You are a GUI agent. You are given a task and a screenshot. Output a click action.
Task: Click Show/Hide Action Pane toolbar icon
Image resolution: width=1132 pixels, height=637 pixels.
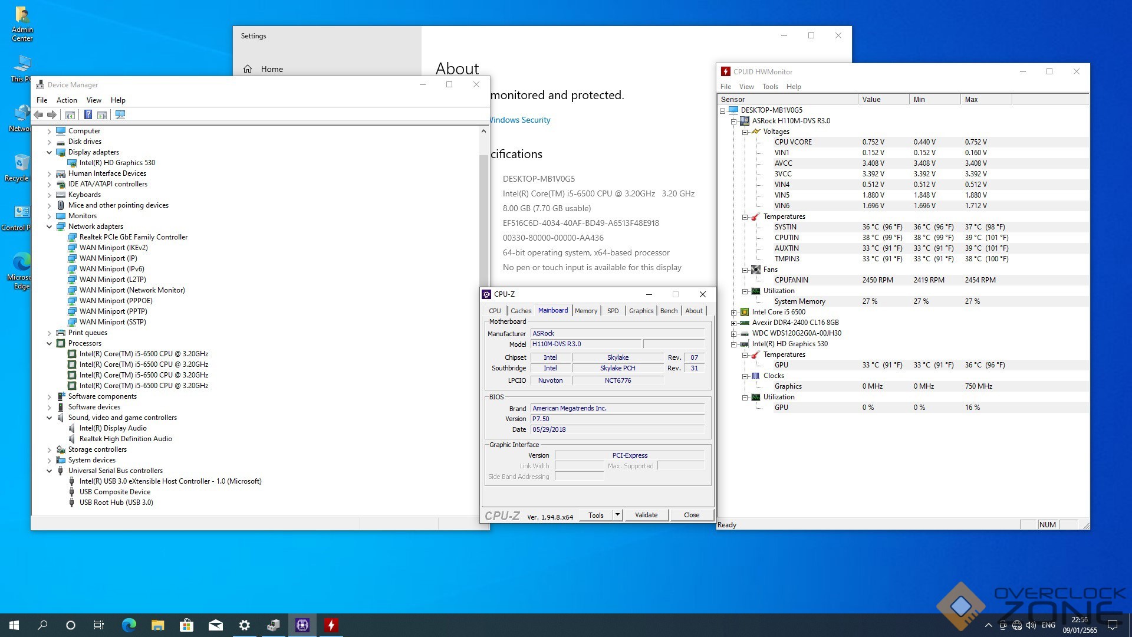pyautogui.click(x=102, y=114)
